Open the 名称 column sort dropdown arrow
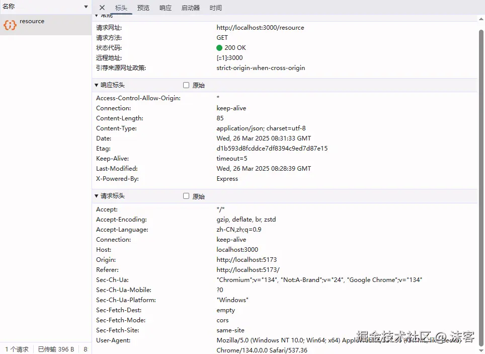Screen dimensions: 485x354 pyautogui.click(x=86, y=7)
